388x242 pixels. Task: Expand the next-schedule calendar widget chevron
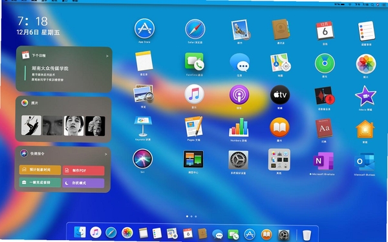pos(107,56)
